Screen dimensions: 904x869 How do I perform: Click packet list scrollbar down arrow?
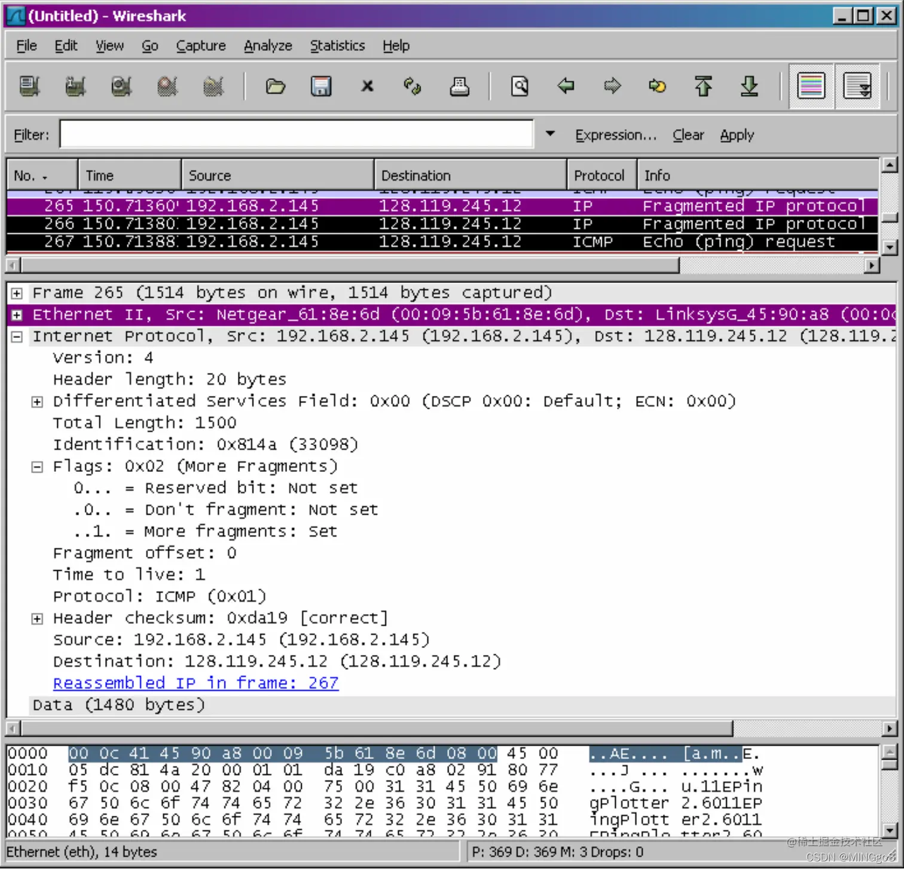click(889, 246)
